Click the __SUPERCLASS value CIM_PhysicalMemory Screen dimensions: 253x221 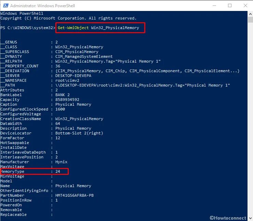(x=77, y=52)
